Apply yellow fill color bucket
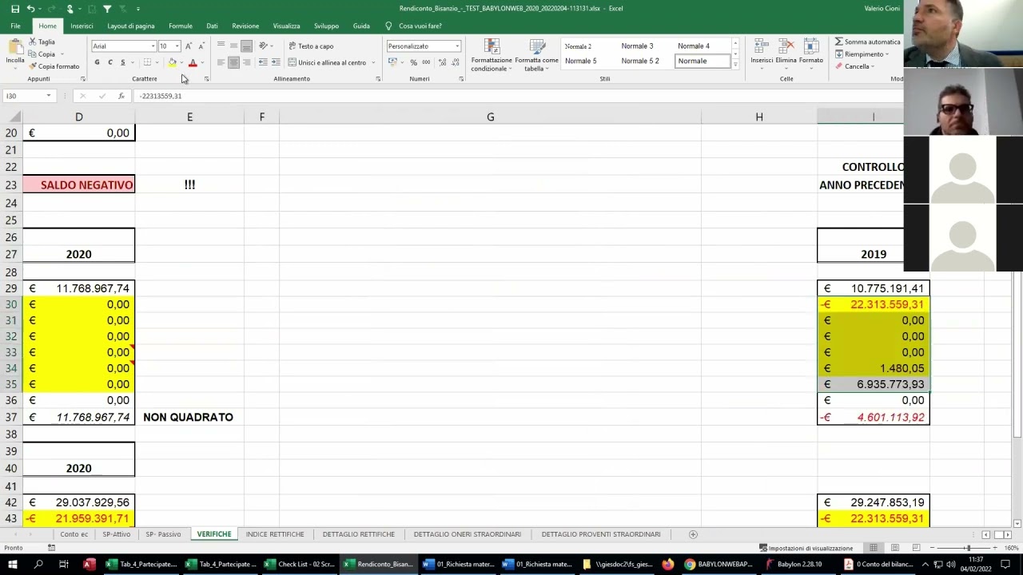 pos(172,62)
